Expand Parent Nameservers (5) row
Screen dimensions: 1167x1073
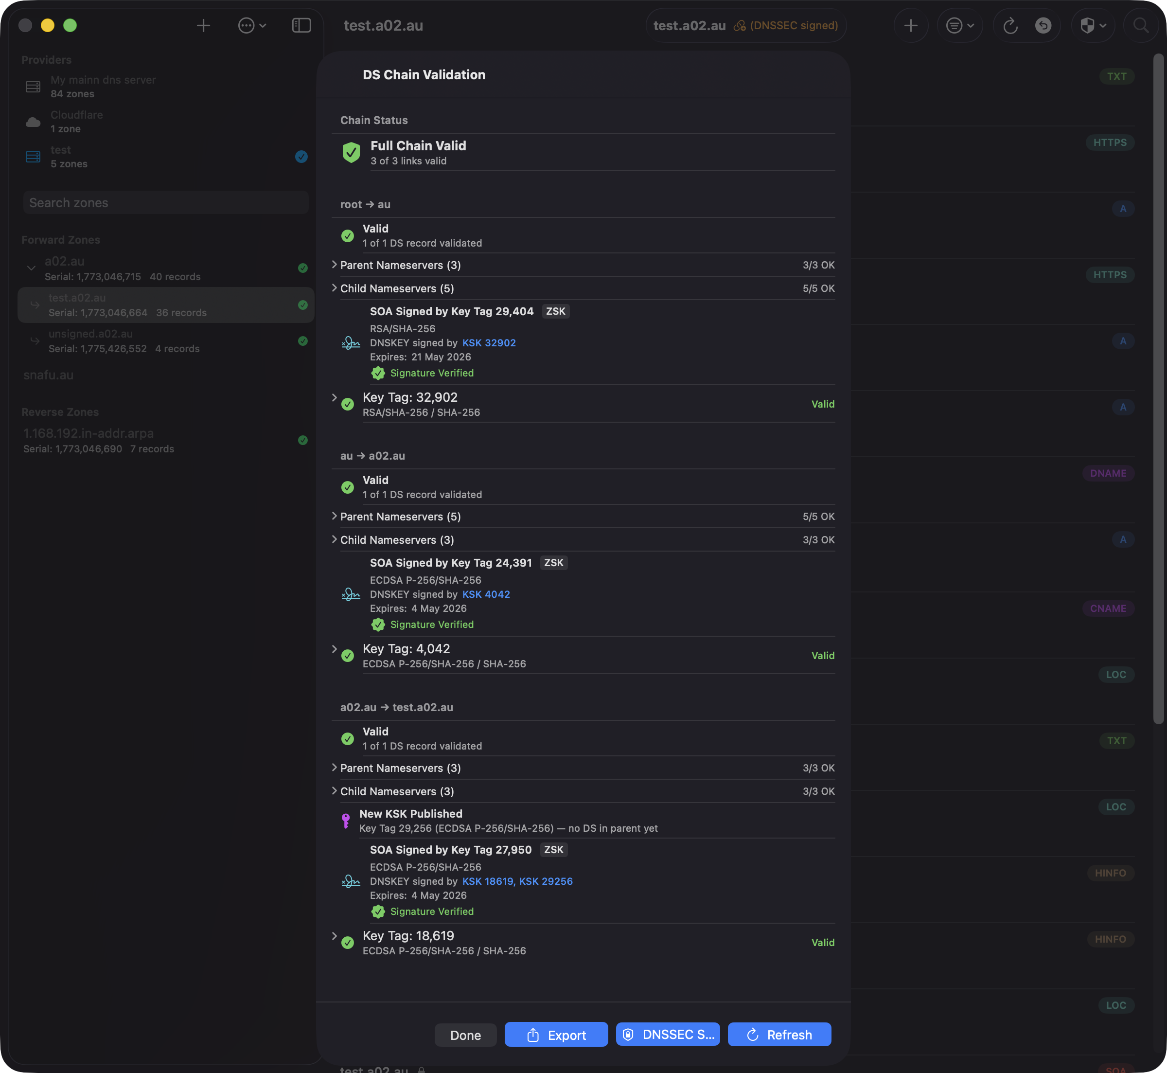pyautogui.click(x=334, y=516)
